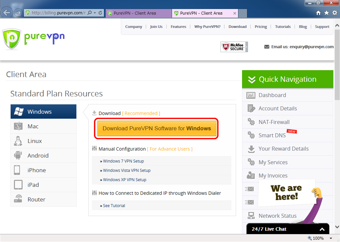Screen dimensions: 340x242
Task: Click the Router wifi icon
Action: pyautogui.click(x=18, y=199)
